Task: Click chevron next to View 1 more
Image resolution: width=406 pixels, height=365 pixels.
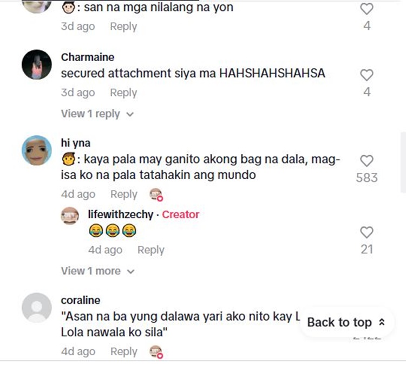Action: 131,272
